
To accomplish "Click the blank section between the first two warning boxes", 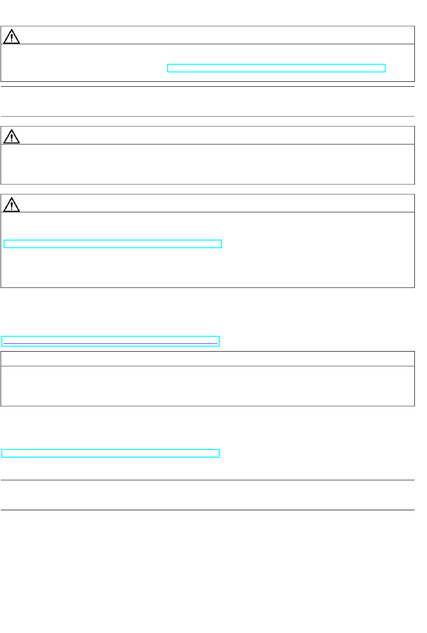I will pyautogui.click(x=208, y=102).
